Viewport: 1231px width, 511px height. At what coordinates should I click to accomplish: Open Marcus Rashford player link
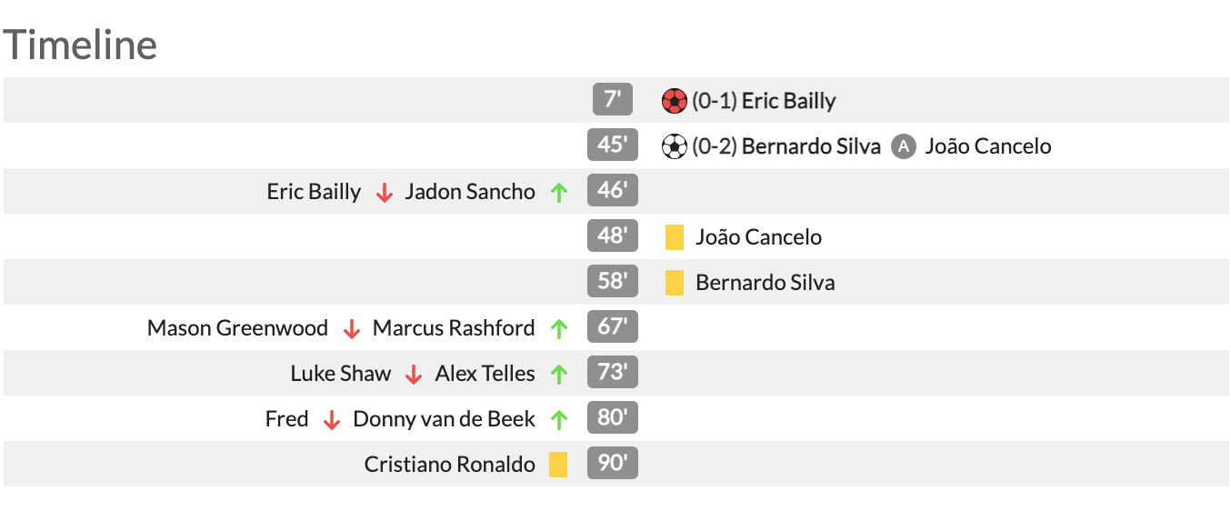tap(454, 328)
